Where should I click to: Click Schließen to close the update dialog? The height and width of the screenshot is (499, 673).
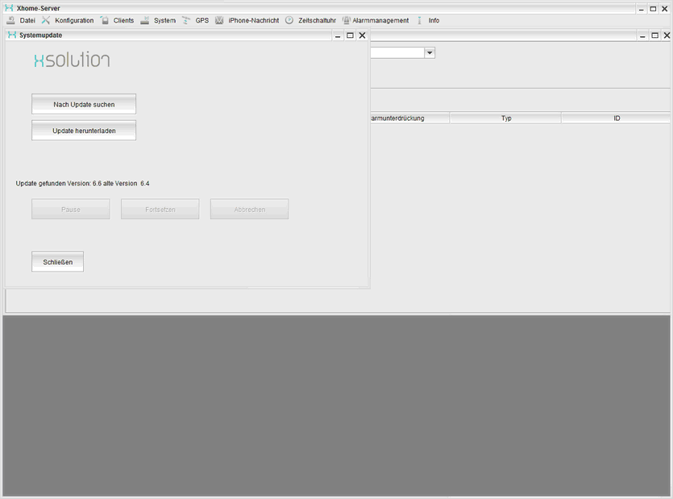[x=57, y=262]
